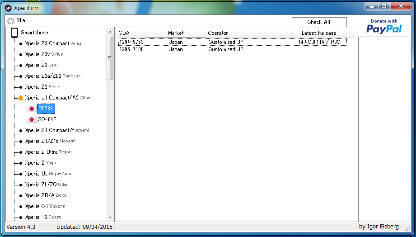Sort by the Operator column header

[x=248, y=33]
